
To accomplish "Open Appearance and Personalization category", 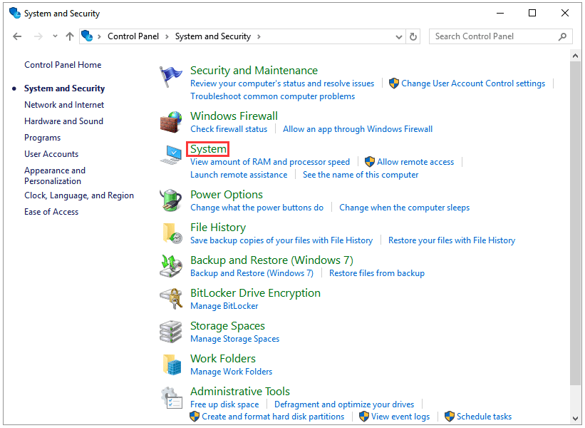I will pyautogui.click(x=55, y=175).
